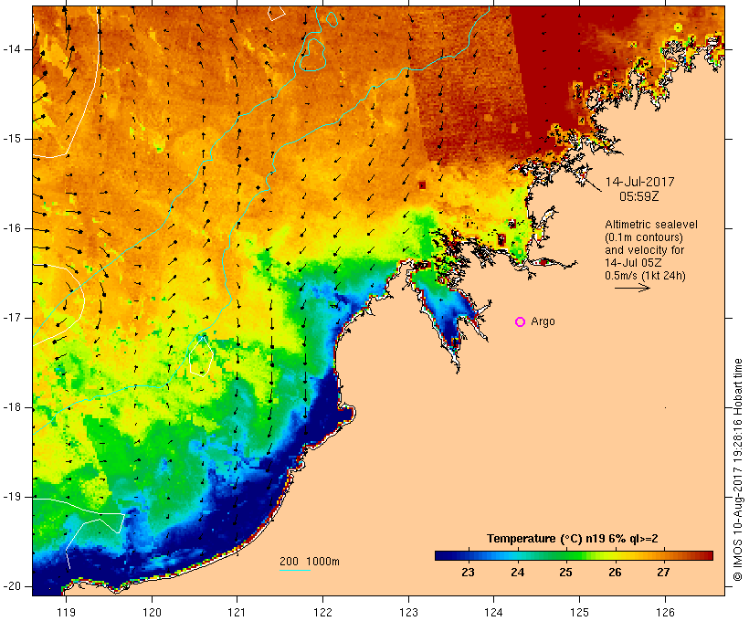749x621 pixels.
Task: Click the longitude label '123'
Action: [x=409, y=613]
